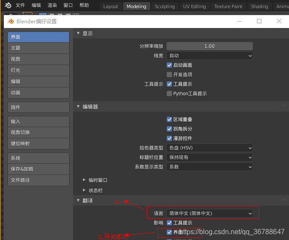
Task: Open the 键位映射 preferences category
Action: click(38, 144)
